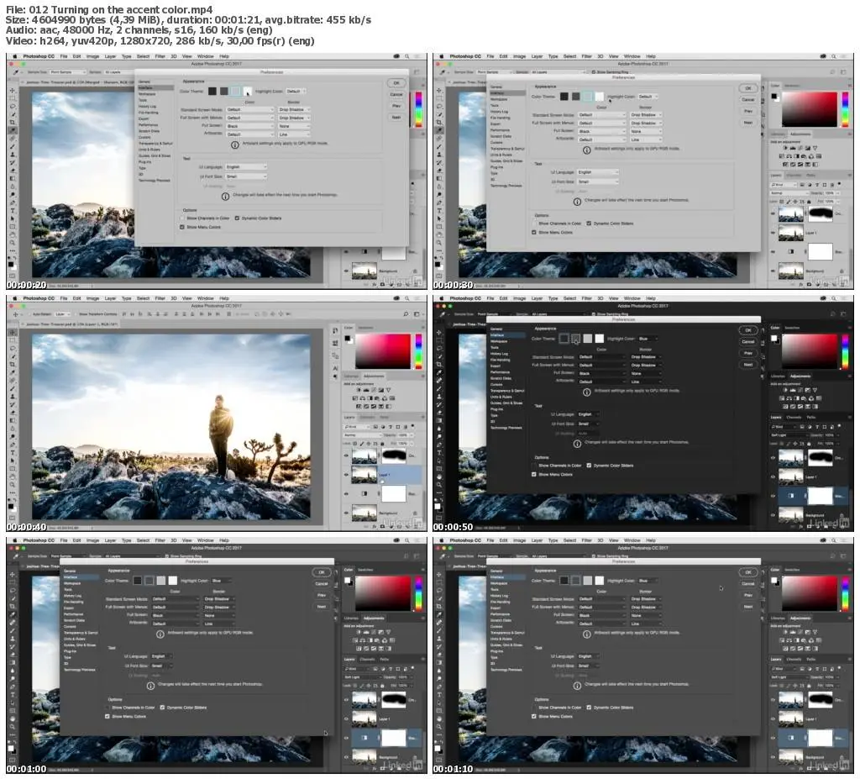The image size is (860, 779).
Task: Choose the darkest Color Theme swatch, 00:00:20 frame
Action: coord(212,91)
